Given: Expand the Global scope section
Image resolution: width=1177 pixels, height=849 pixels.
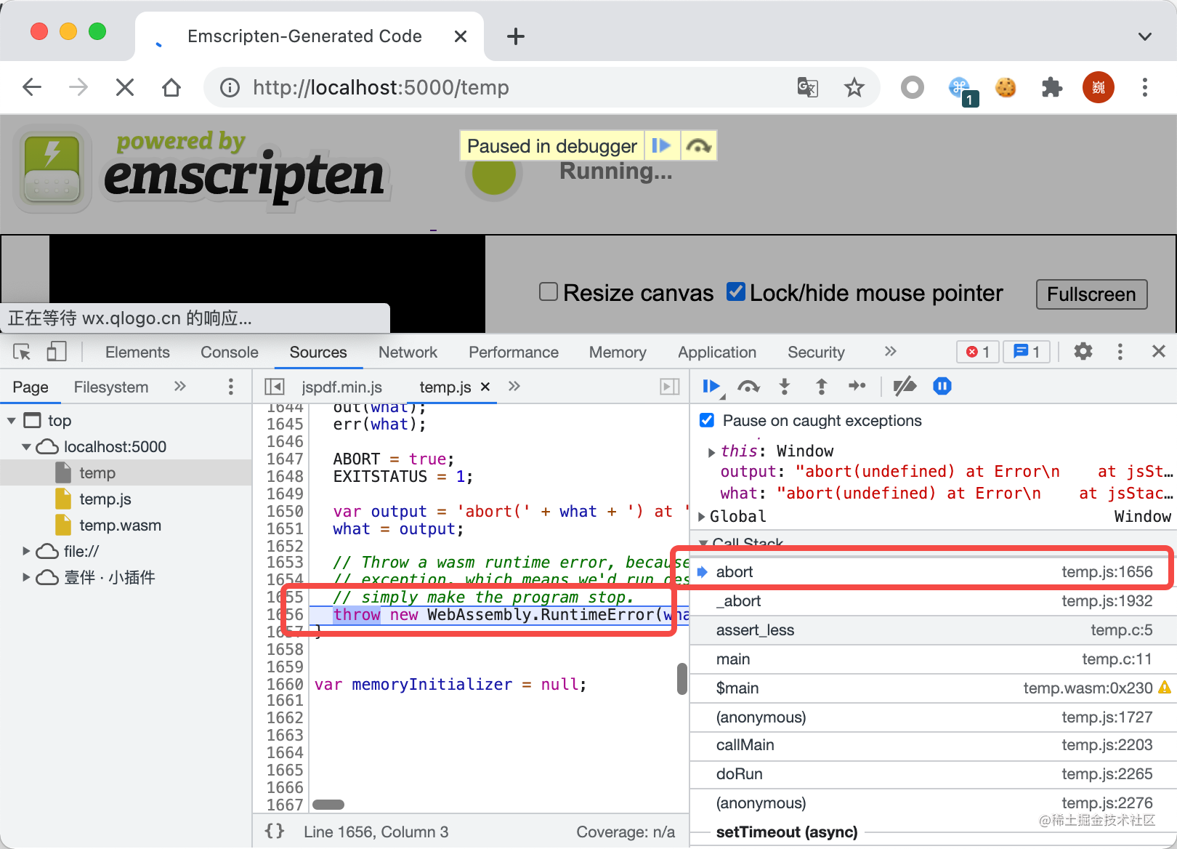Looking at the screenshot, I should pyautogui.click(x=702, y=517).
